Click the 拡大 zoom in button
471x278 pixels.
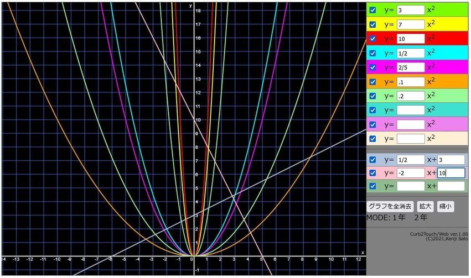pos(425,206)
